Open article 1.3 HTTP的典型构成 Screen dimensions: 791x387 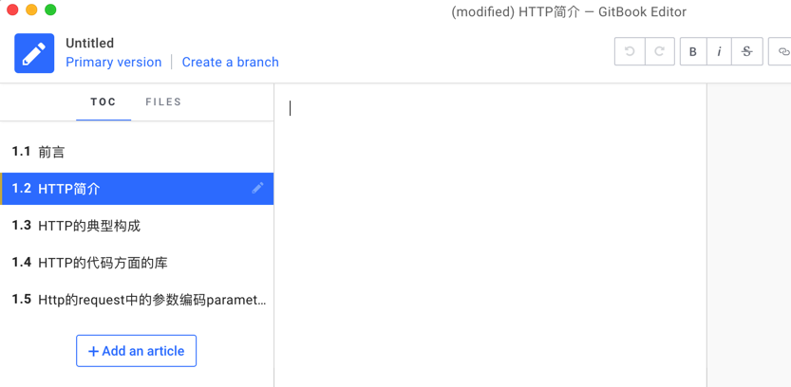click(89, 226)
